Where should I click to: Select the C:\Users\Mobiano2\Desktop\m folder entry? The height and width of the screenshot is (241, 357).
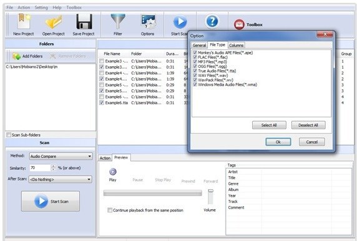[x=32, y=67]
